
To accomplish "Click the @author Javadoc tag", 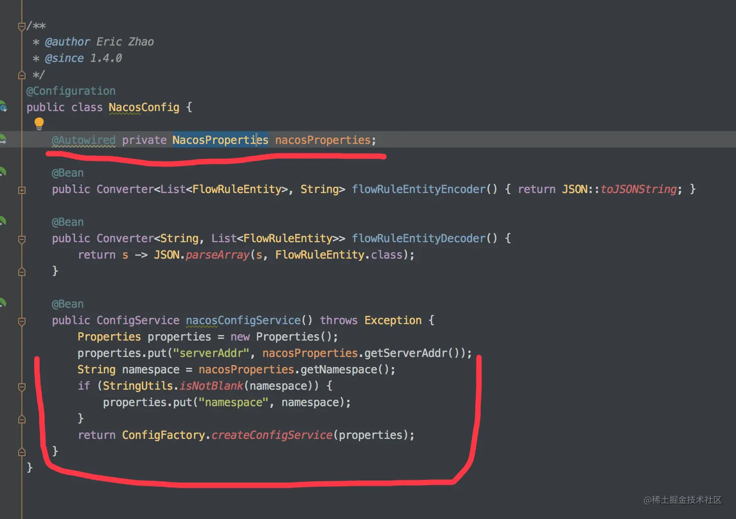I will pos(68,42).
